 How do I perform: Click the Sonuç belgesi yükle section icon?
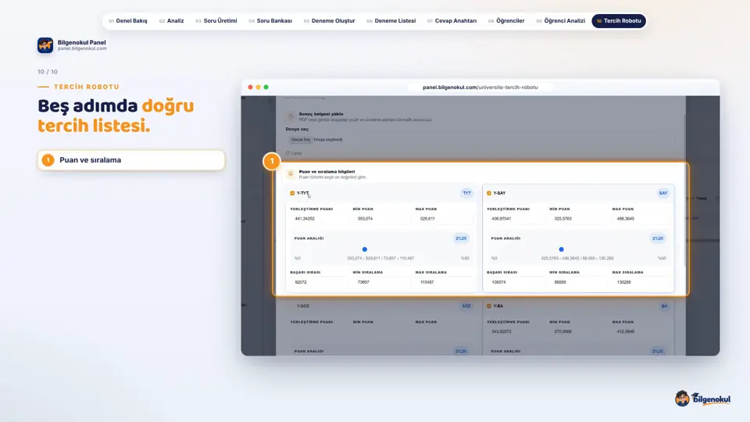pos(291,116)
